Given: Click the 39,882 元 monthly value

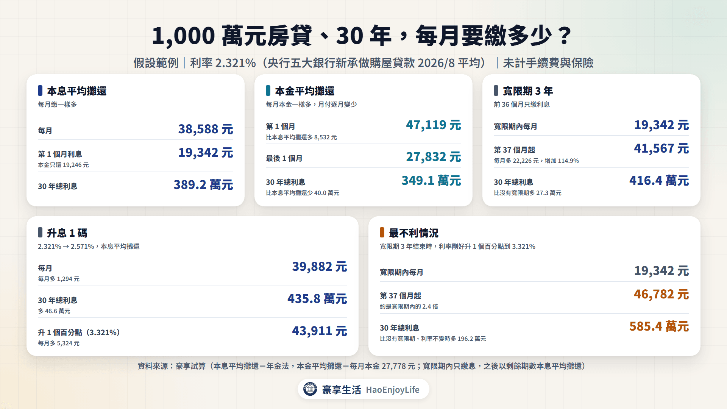Looking at the screenshot, I should [320, 267].
